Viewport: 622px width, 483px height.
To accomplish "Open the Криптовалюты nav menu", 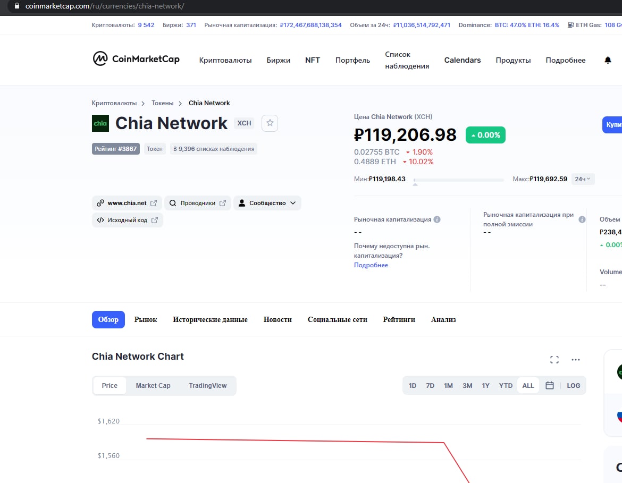I will tap(225, 60).
